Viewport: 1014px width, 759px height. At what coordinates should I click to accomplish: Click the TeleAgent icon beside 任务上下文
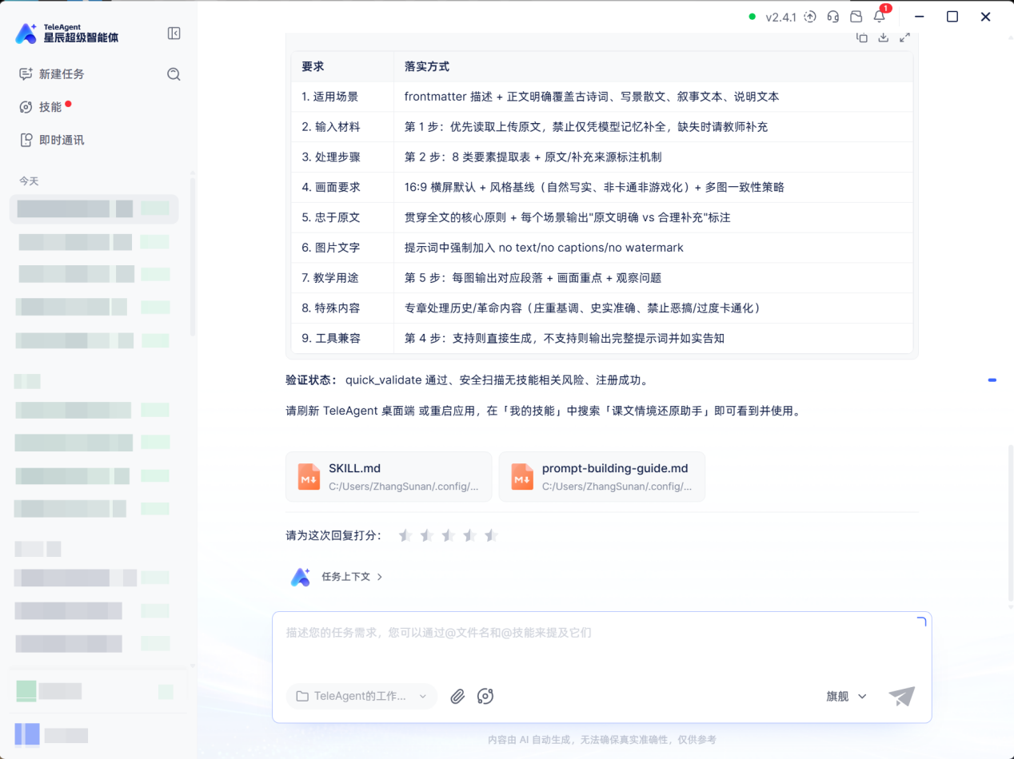[301, 577]
